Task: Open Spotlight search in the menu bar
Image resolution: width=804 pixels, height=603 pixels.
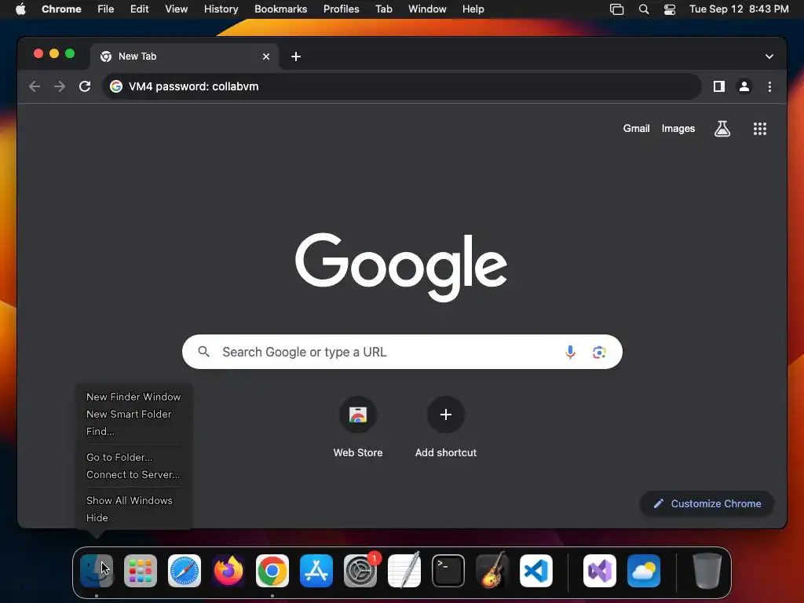Action: 644,9
